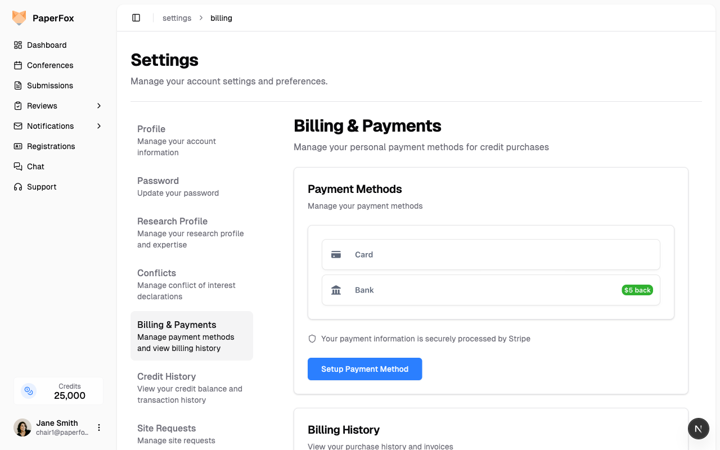Open the Jane Smith user options menu
The width and height of the screenshot is (720, 450).
(99, 427)
